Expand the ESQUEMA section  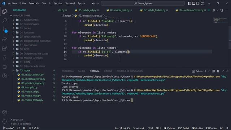[18, 120]
